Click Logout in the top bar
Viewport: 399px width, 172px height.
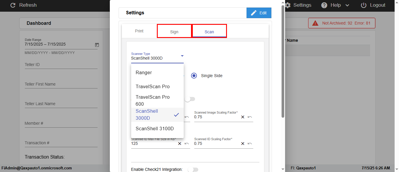click(x=373, y=5)
